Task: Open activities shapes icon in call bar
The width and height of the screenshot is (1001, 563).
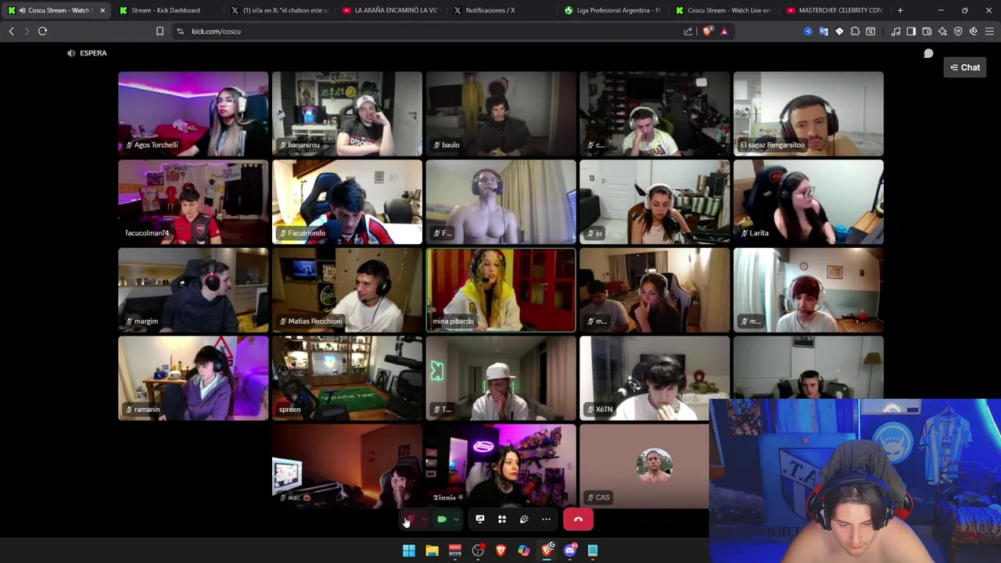Action: click(502, 519)
